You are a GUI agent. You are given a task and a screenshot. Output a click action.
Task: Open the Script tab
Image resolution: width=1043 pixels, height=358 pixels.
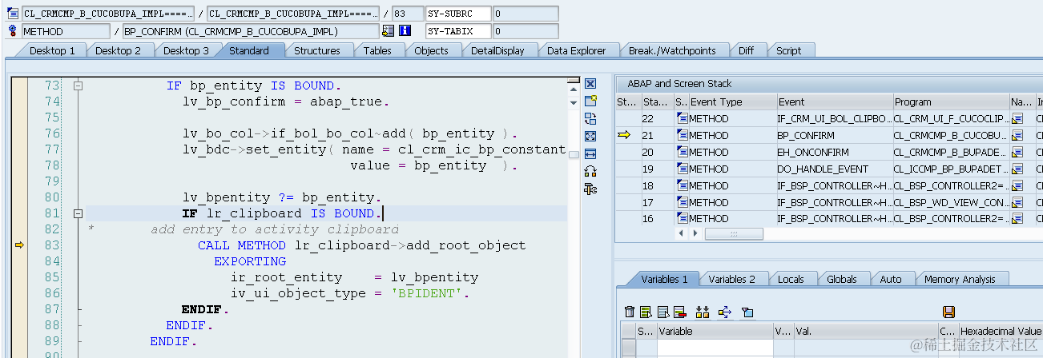(x=788, y=50)
